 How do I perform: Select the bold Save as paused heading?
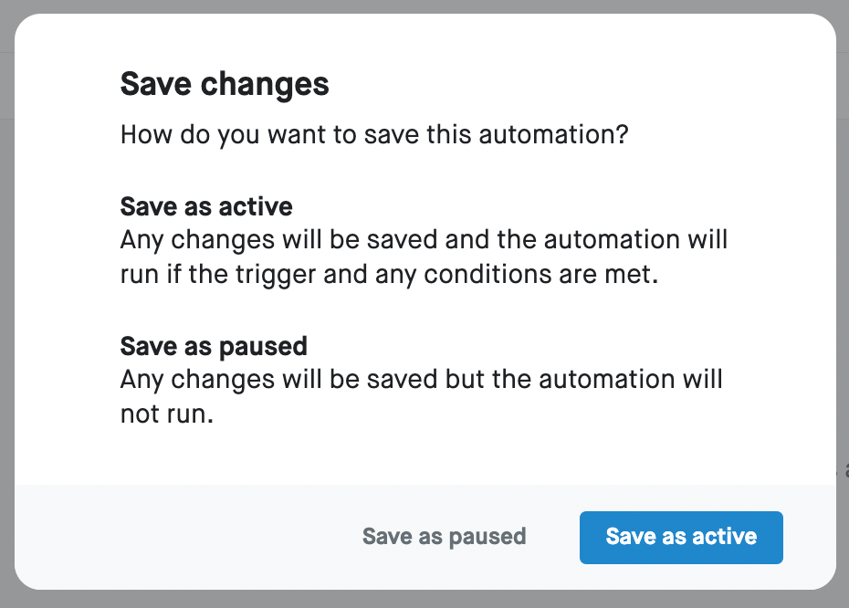(x=214, y=347)
